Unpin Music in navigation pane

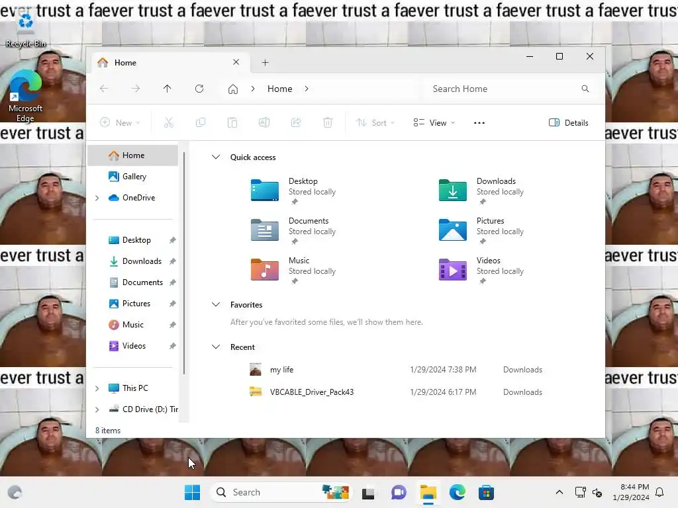click(173, 325)
